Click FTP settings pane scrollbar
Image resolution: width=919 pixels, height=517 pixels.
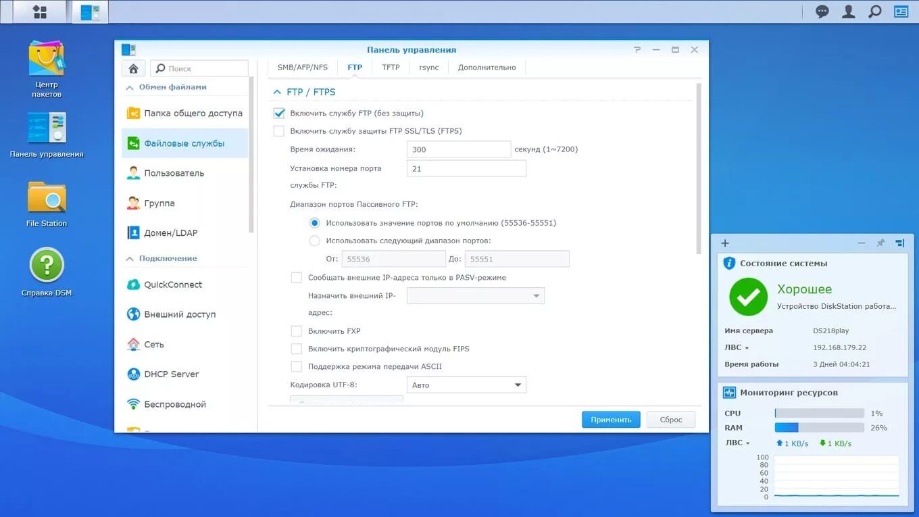point(699,169)
